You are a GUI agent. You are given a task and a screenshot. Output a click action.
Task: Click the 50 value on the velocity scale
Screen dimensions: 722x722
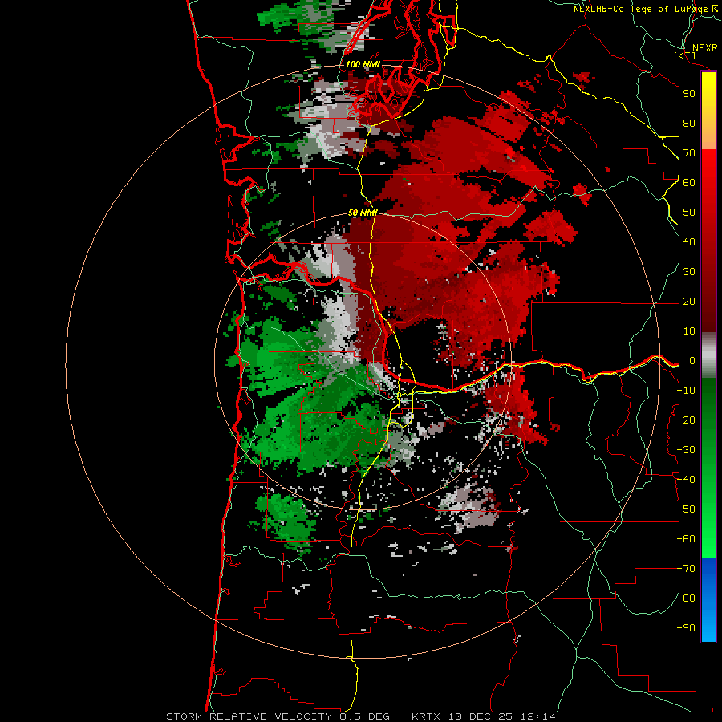point(689,213)
